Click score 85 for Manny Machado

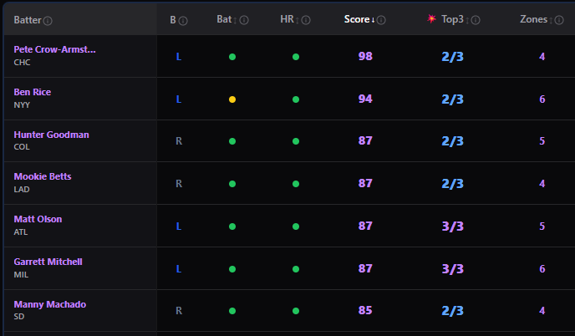(x=365, y=310)
